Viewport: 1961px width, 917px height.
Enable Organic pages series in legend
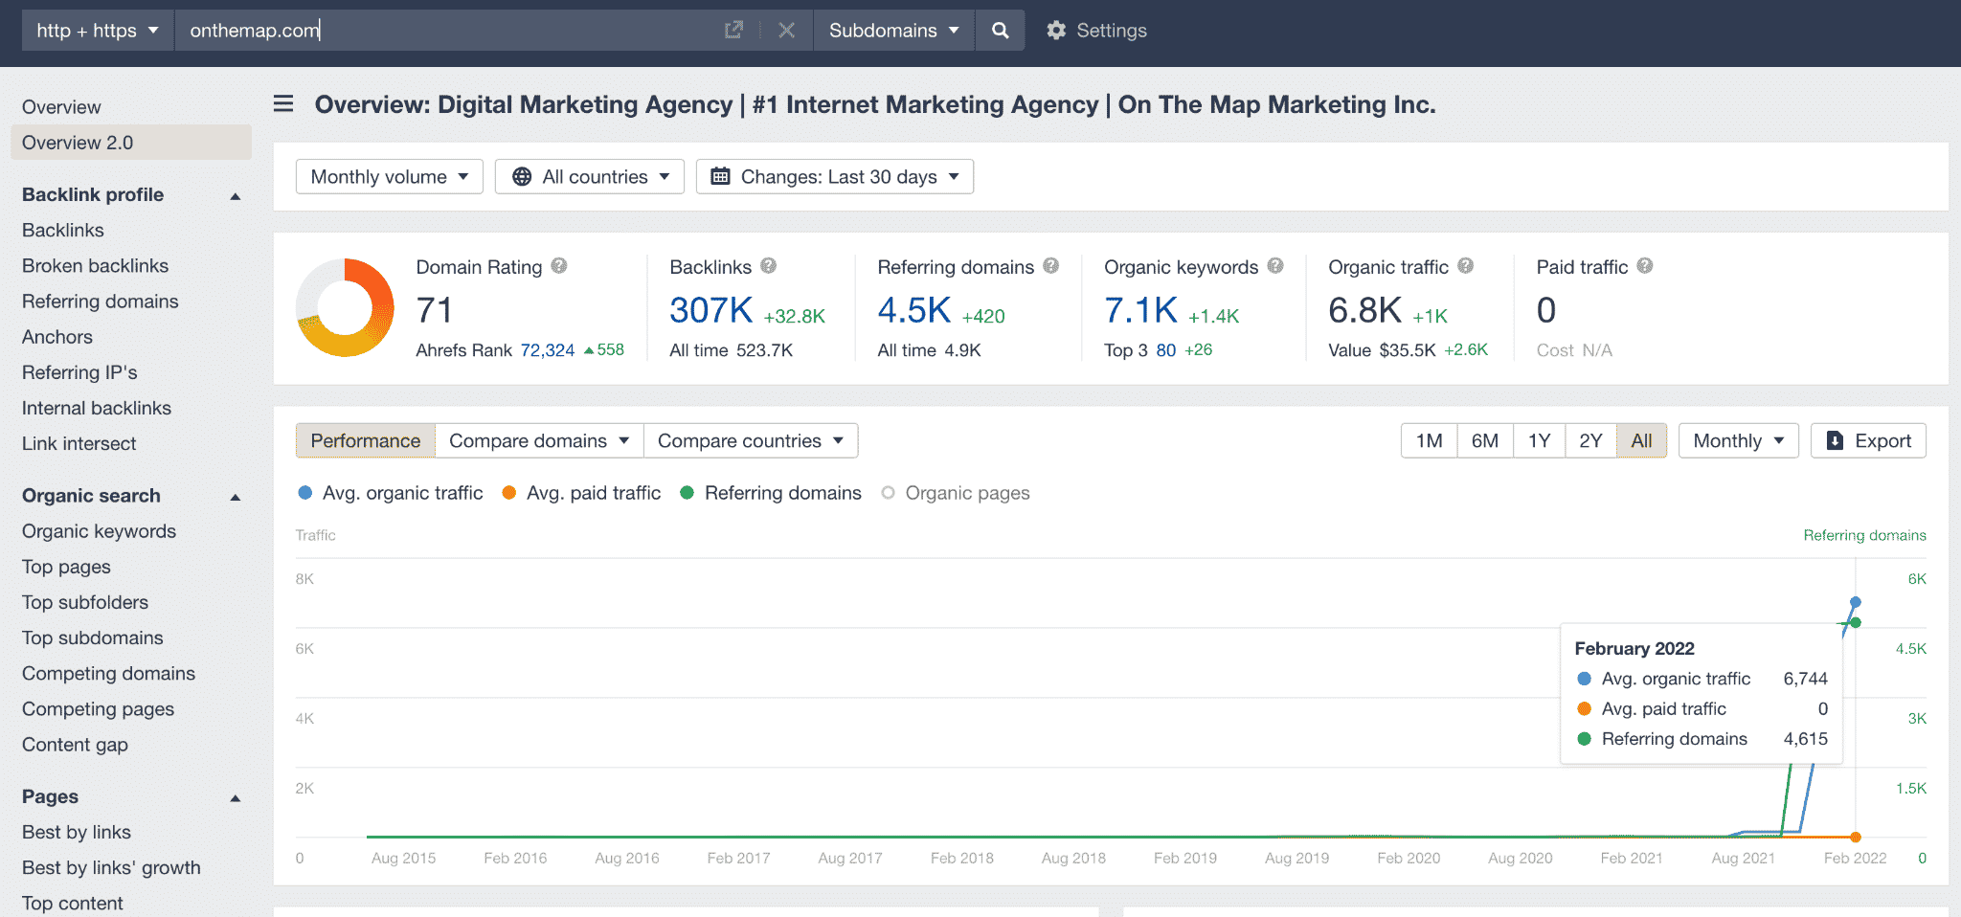point(956,493)
